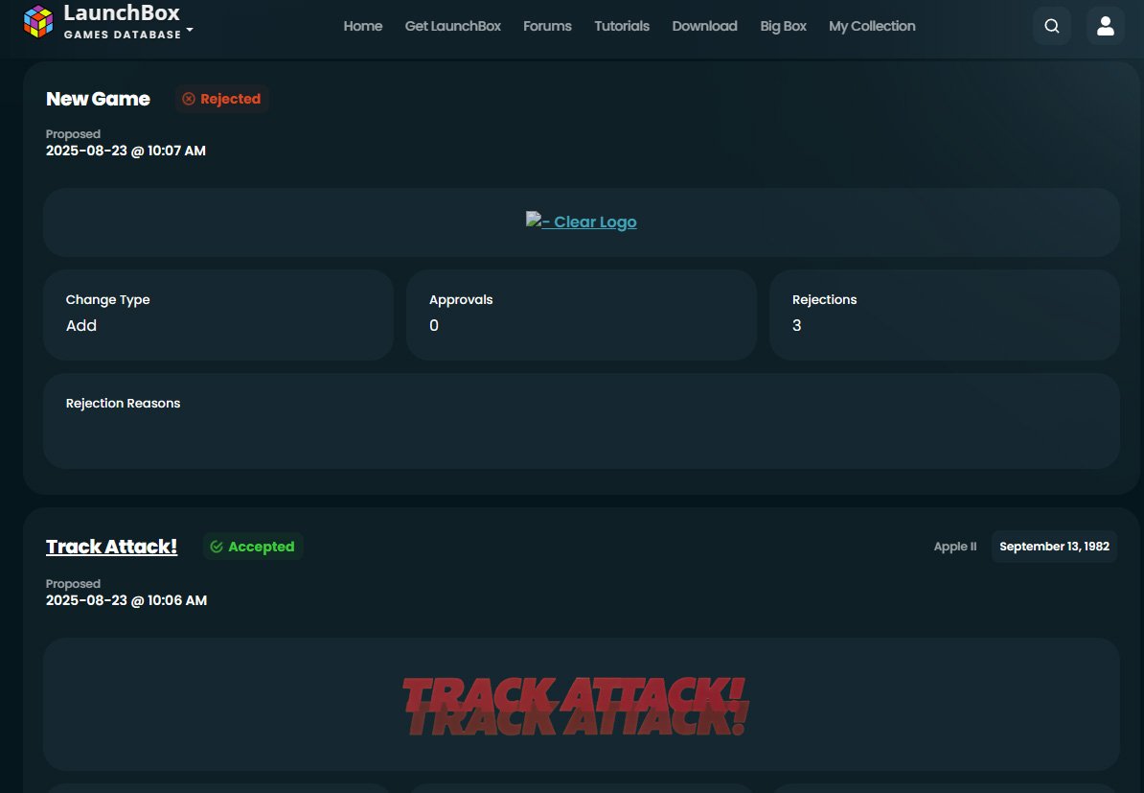The height and width of the screenshot is (793, 1144).
Task: Click the broken Clear Logo image icon
Action: click(534, 220)
